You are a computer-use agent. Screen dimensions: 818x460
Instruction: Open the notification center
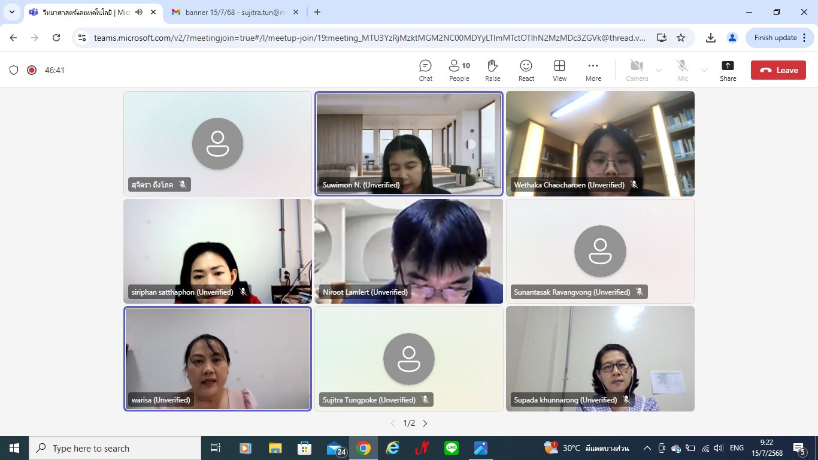point(799,448)
